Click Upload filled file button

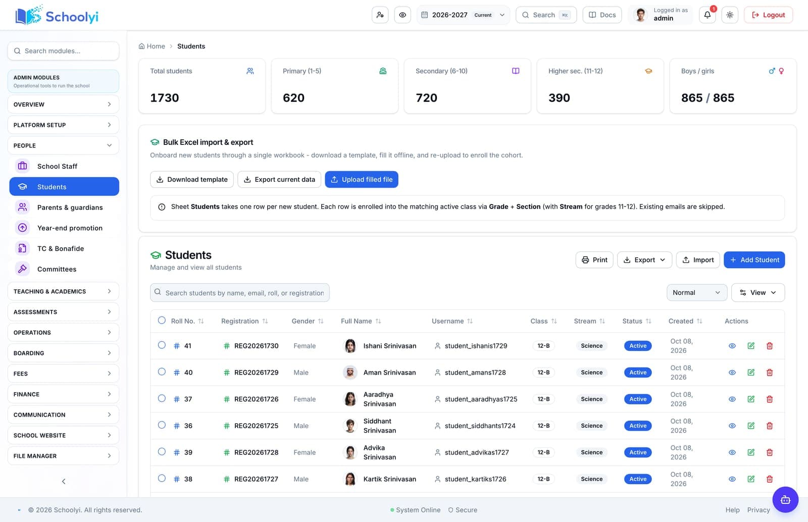[x=362, y=180]
